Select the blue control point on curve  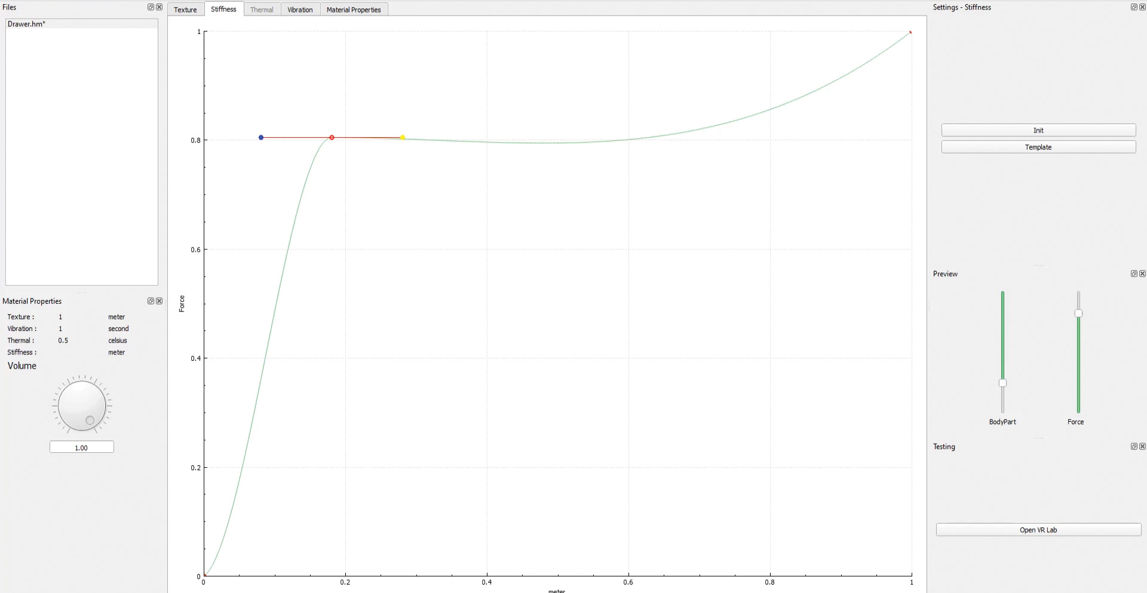point(261,137)
